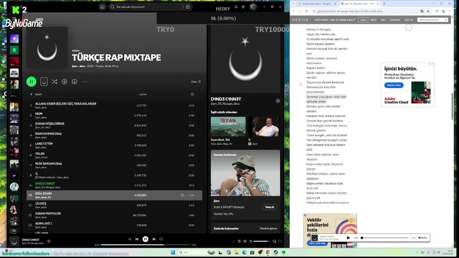The height and width of the screenshot is (258, 459).
Task: Open Spotify profile avatar menu
Action: (x=253, y=7)
